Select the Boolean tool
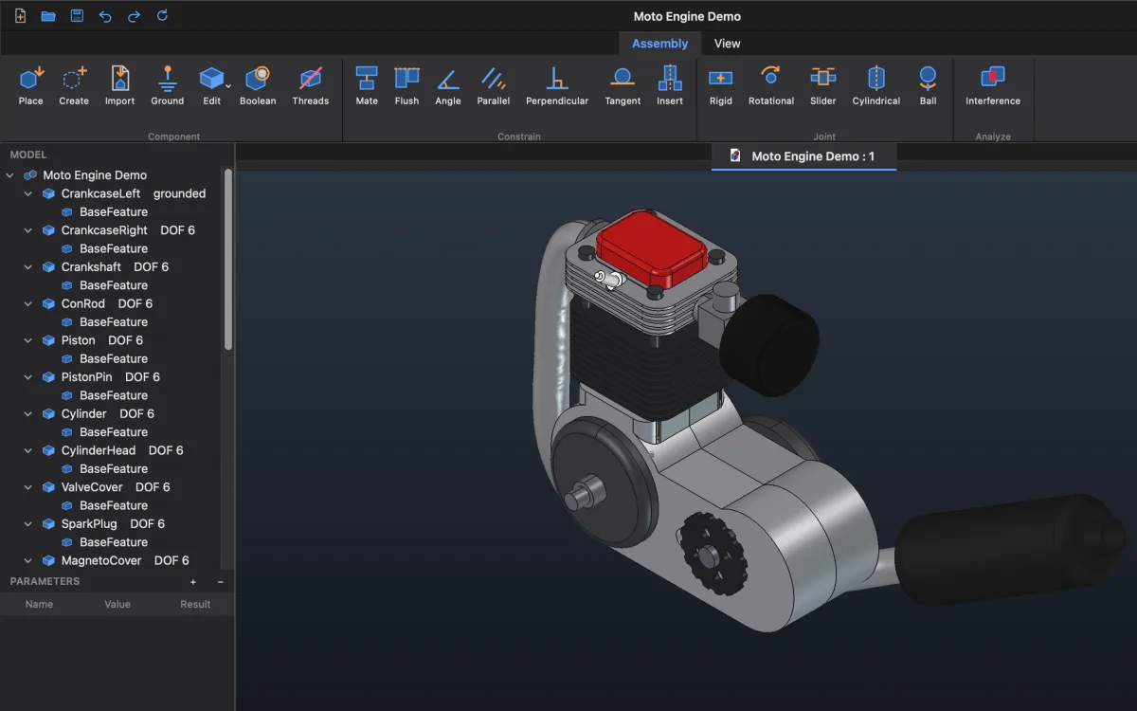This screenshot has height=711, width=1137. (258, 86)
